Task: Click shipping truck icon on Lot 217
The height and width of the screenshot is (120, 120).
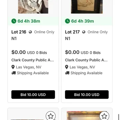Action: tap(67, 73)
